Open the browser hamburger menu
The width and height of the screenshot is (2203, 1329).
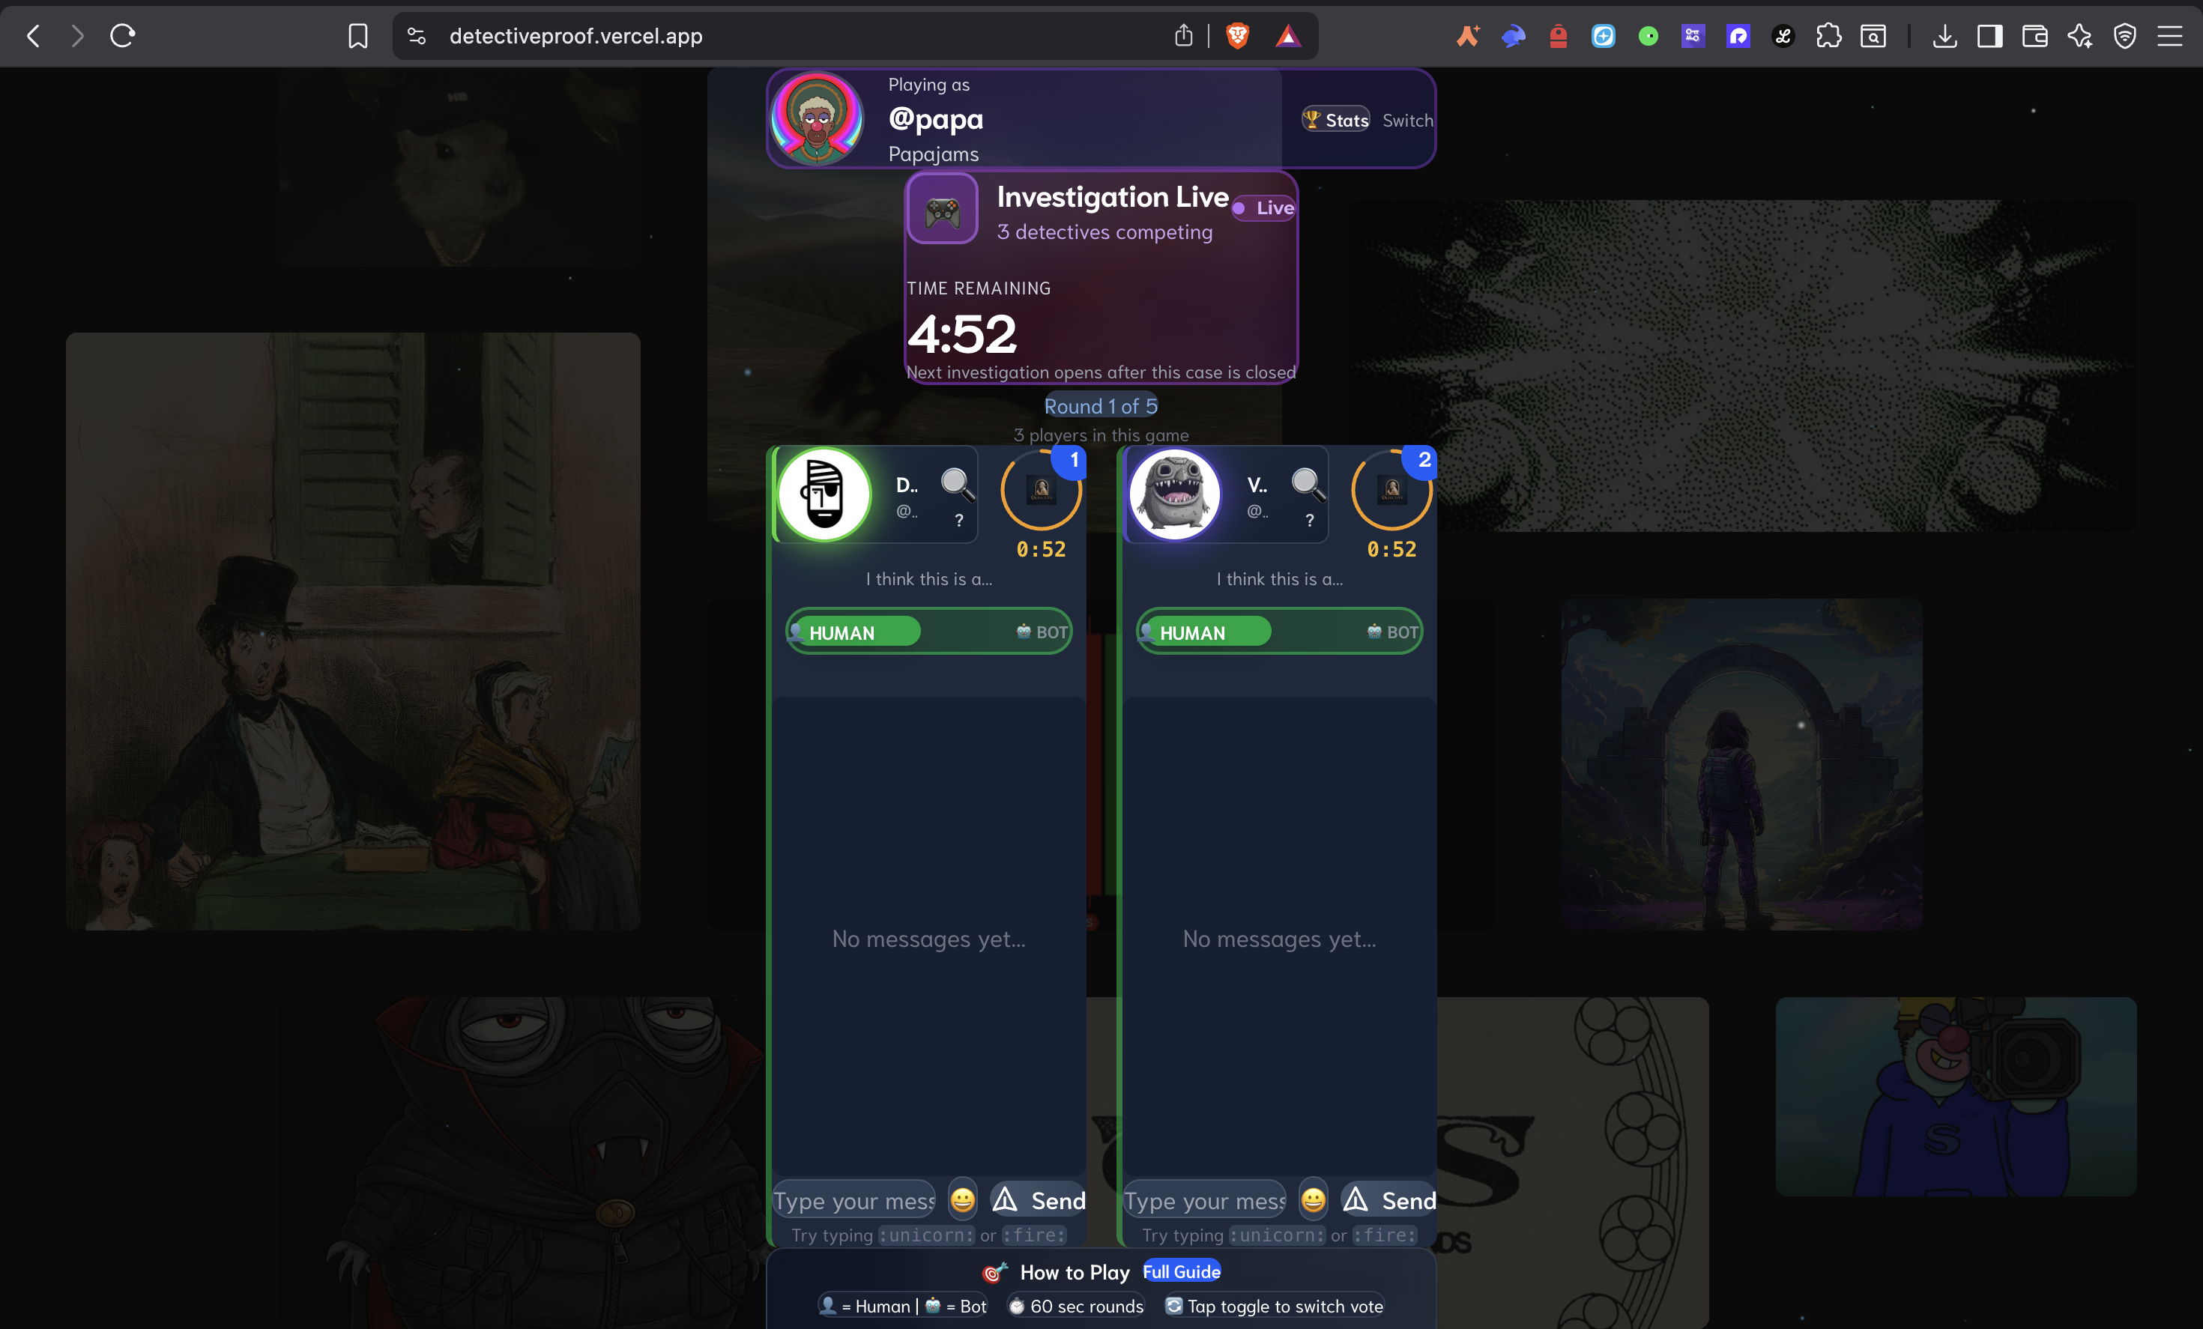[2169, 36]
